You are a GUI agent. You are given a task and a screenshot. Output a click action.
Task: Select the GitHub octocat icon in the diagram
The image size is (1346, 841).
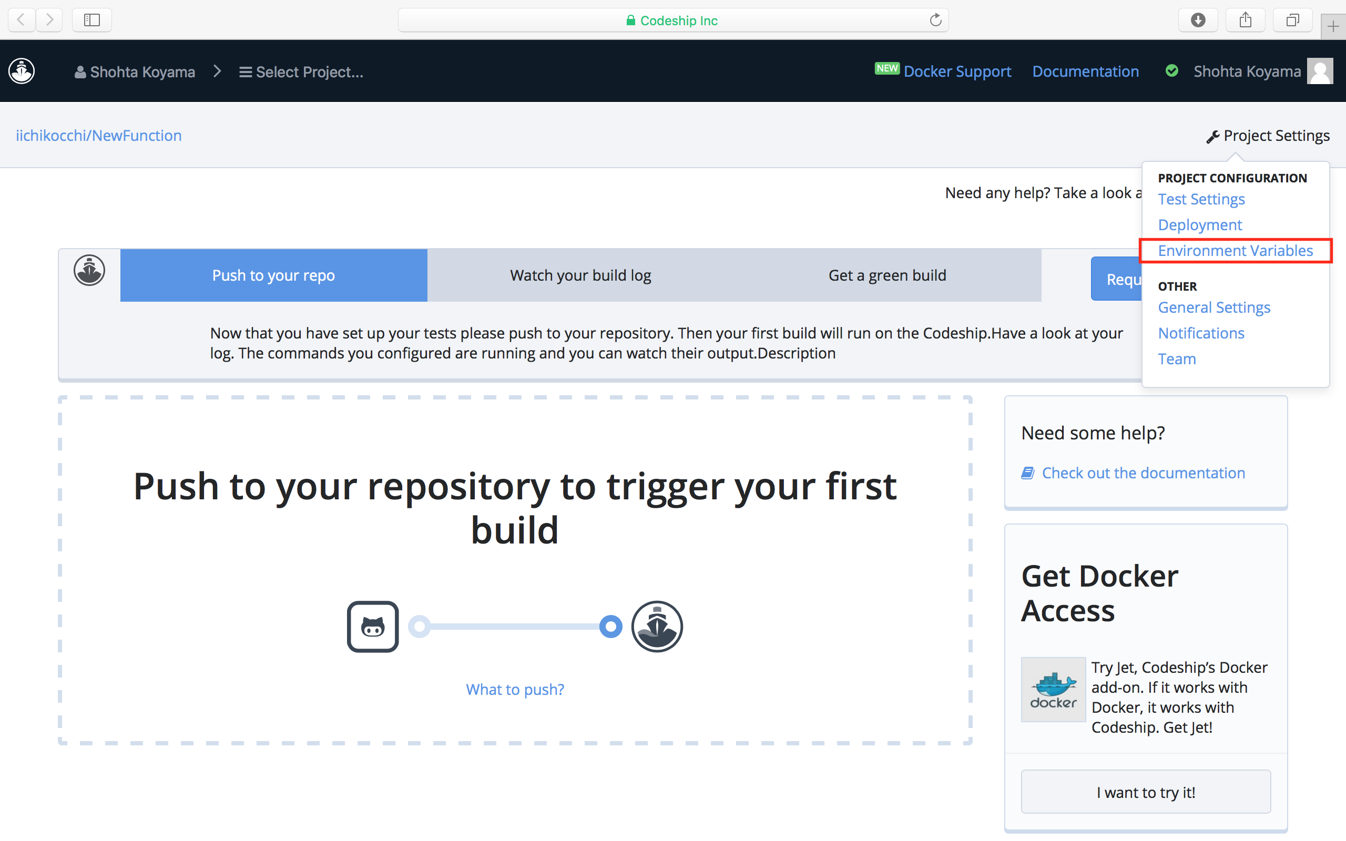[x=373, y=627]
